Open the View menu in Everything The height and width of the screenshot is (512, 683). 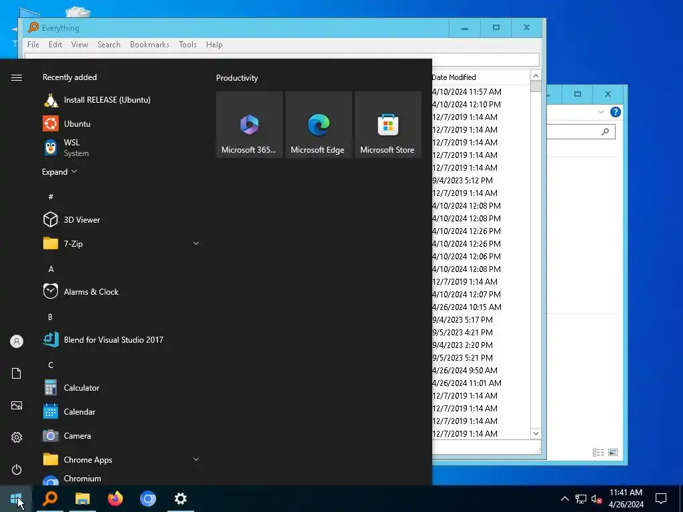pos(80,45)
